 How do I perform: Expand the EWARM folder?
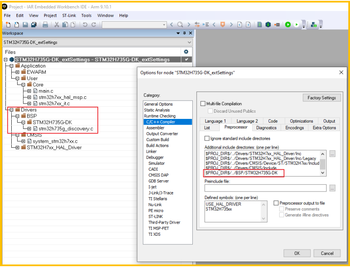click(18, 72)
